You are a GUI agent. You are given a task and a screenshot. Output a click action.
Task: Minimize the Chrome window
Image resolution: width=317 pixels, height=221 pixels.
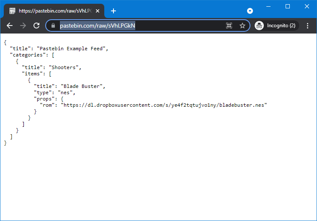coord(268,6)
